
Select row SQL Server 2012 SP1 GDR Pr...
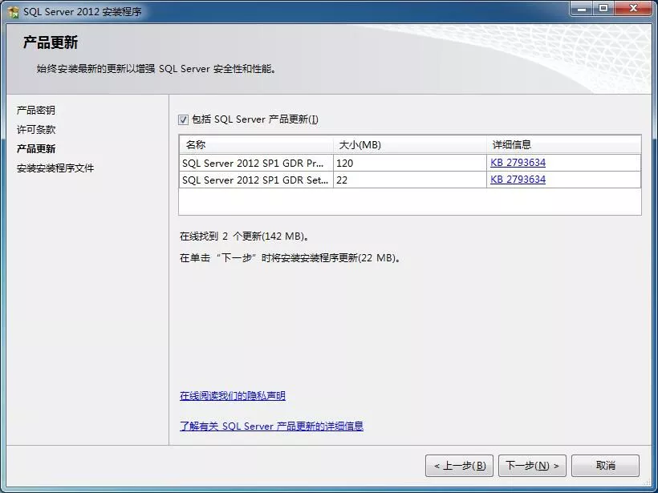410,163
